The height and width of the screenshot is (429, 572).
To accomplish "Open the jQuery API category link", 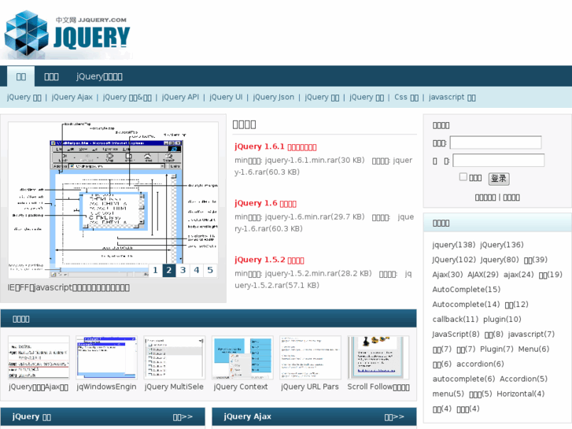I will click(180, 97).
